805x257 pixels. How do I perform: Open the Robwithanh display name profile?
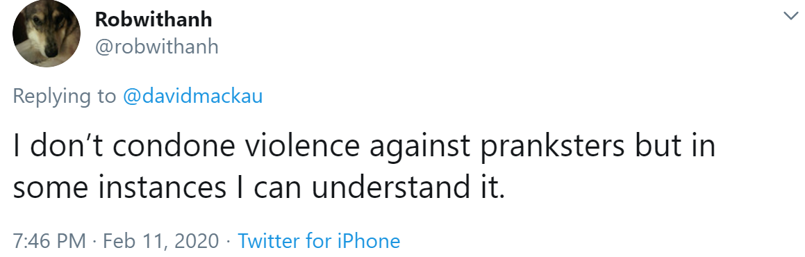coord(153,20)
